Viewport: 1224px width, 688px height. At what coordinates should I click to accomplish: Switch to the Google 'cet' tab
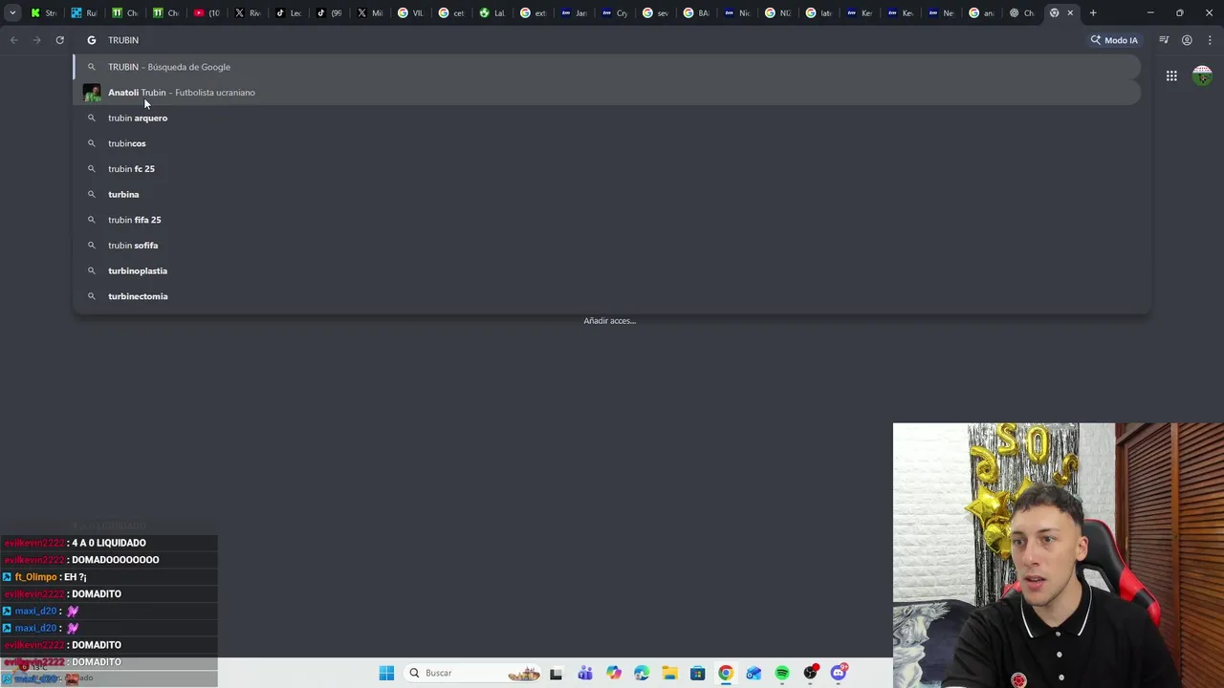coord(451,12)
